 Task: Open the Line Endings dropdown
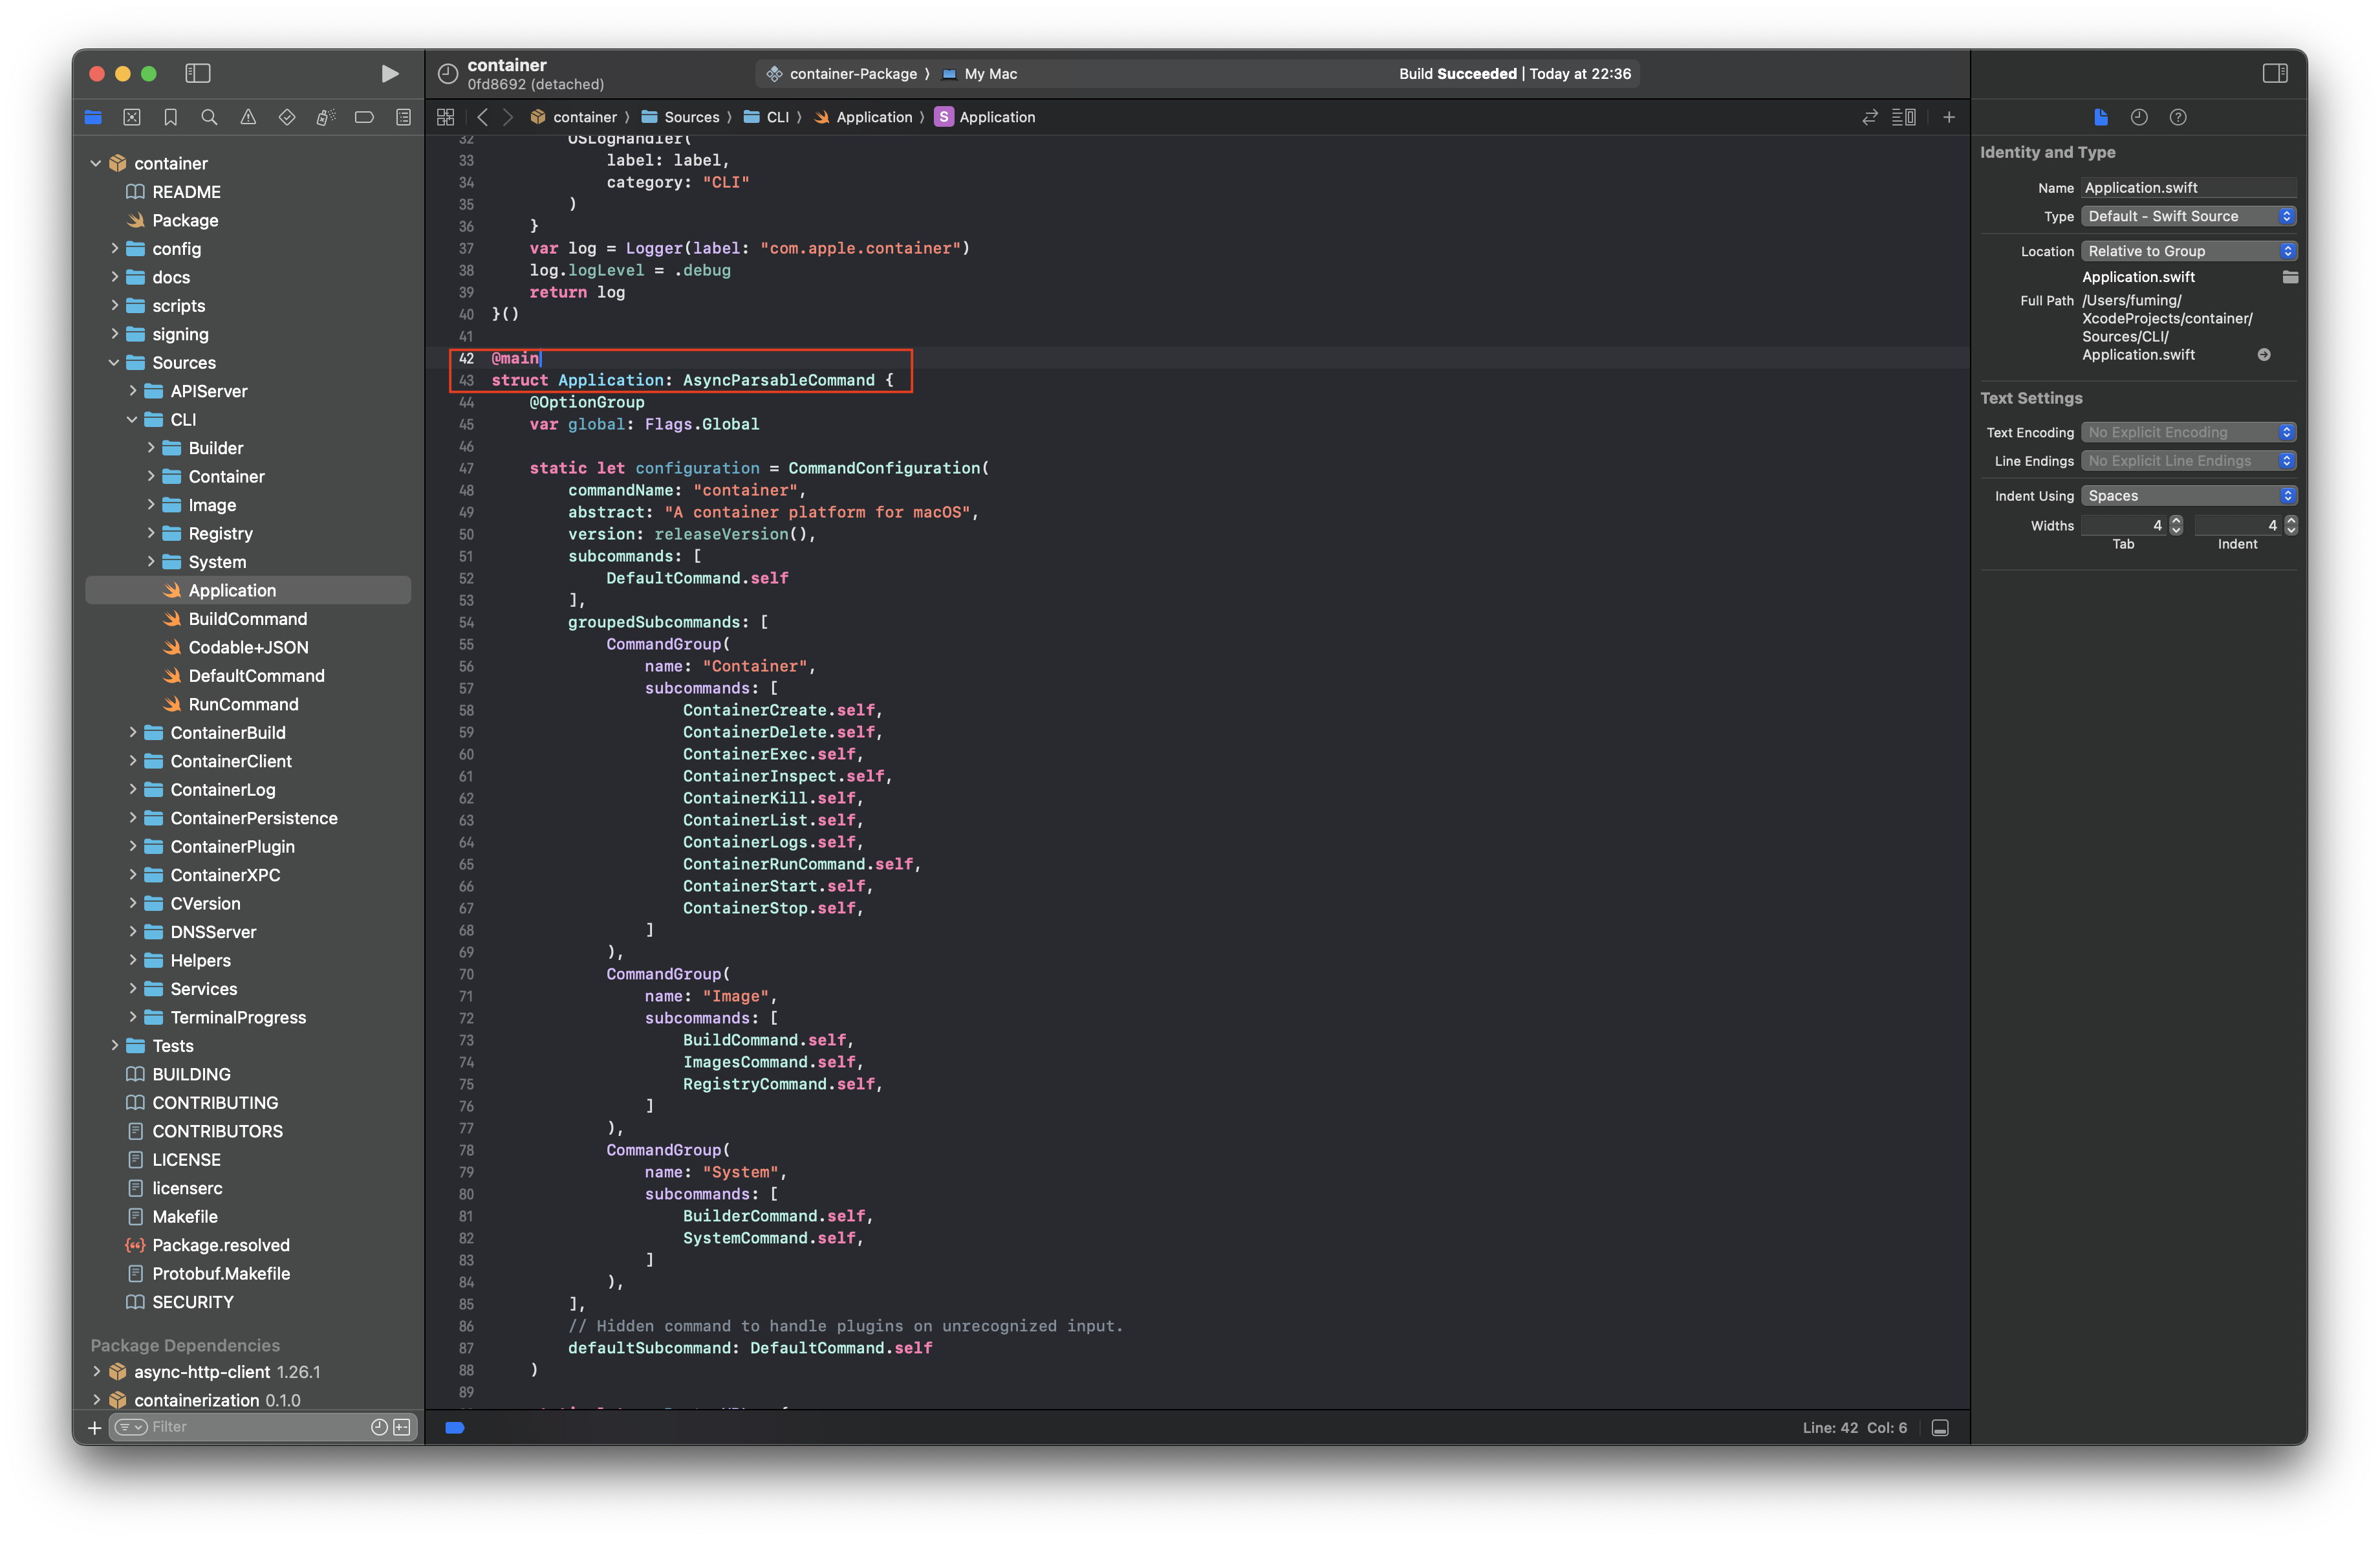[2189, 460]
